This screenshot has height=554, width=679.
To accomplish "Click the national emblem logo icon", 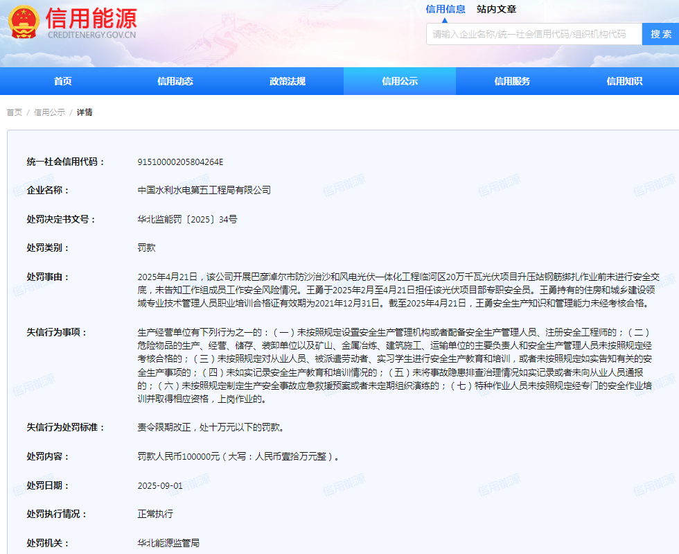I will click(x=24, y=21).
